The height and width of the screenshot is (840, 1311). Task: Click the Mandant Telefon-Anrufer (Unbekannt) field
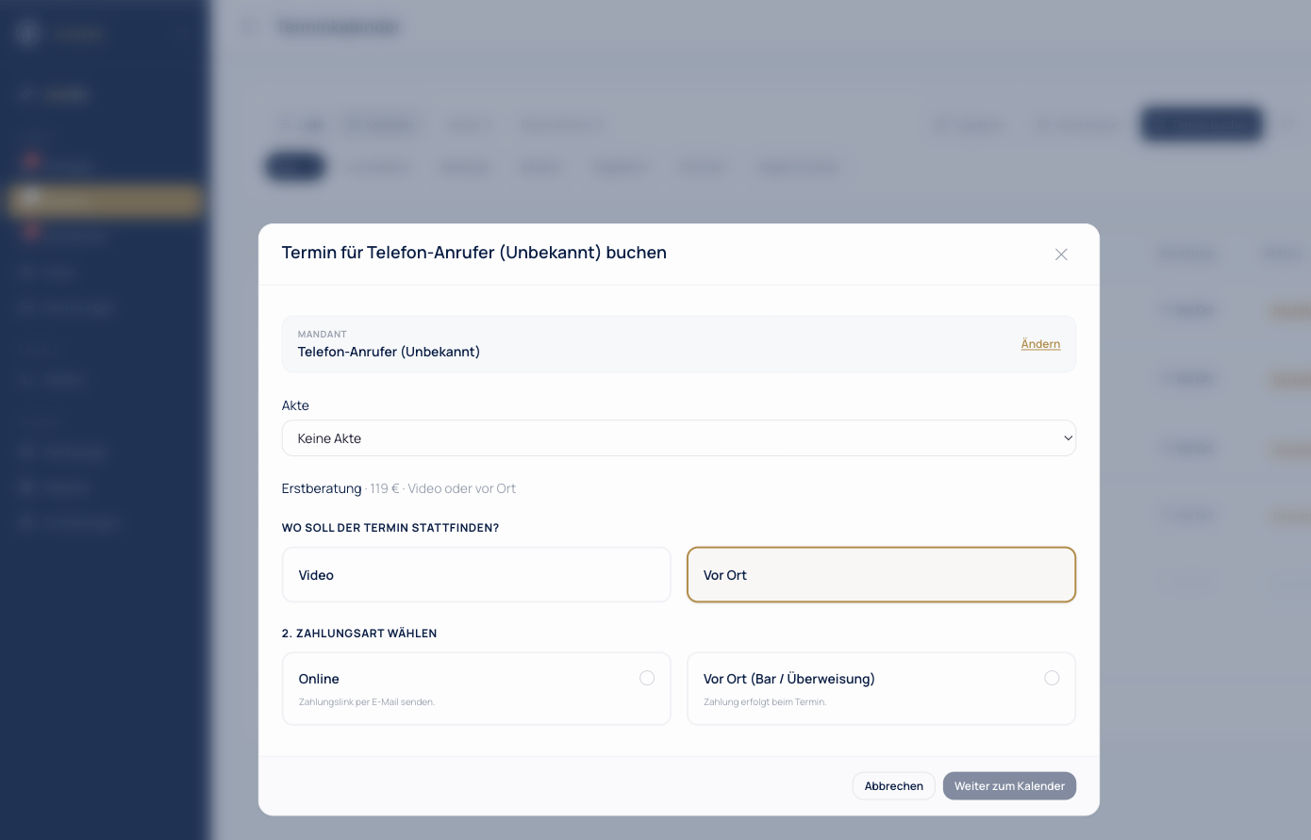pyautogui.click(x=678, y=344)
